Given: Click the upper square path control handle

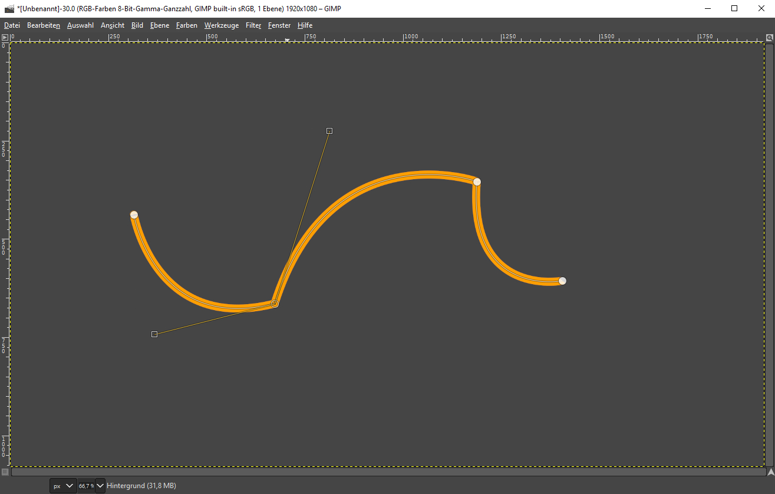Looking at the screenshot, I should (x=329, y=131).
